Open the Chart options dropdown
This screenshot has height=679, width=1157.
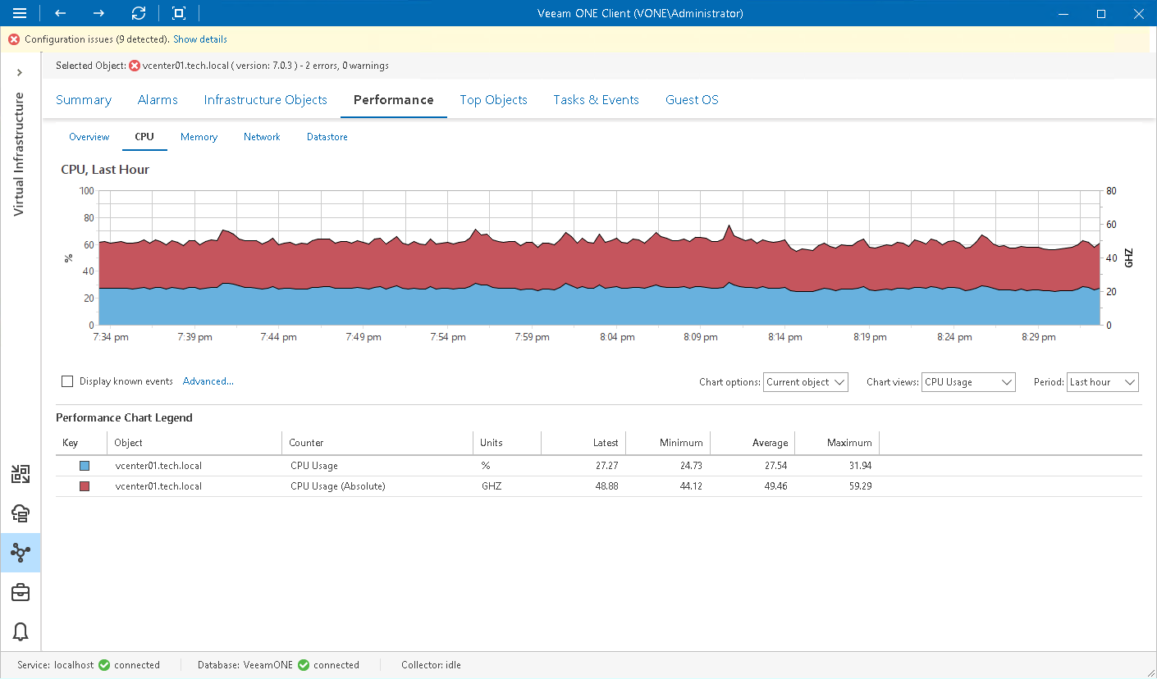click(805, 382)
